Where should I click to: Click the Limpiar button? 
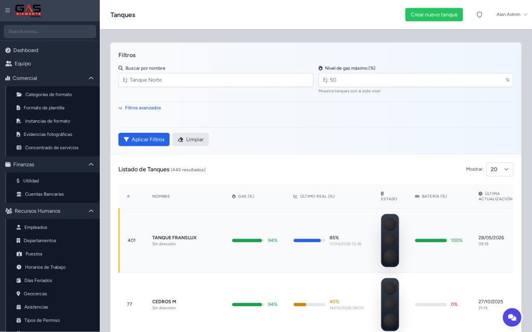click(x=190, y=140)
